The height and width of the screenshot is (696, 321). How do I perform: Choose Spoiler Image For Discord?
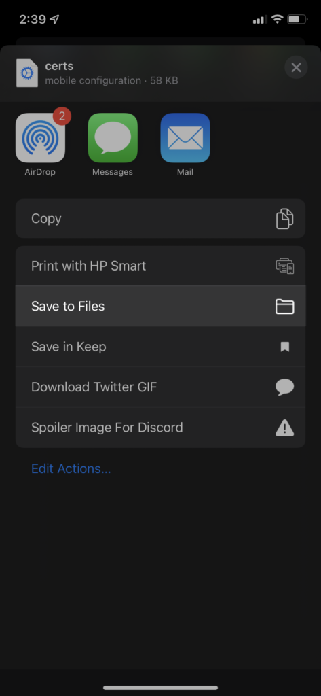click(160, 428)
